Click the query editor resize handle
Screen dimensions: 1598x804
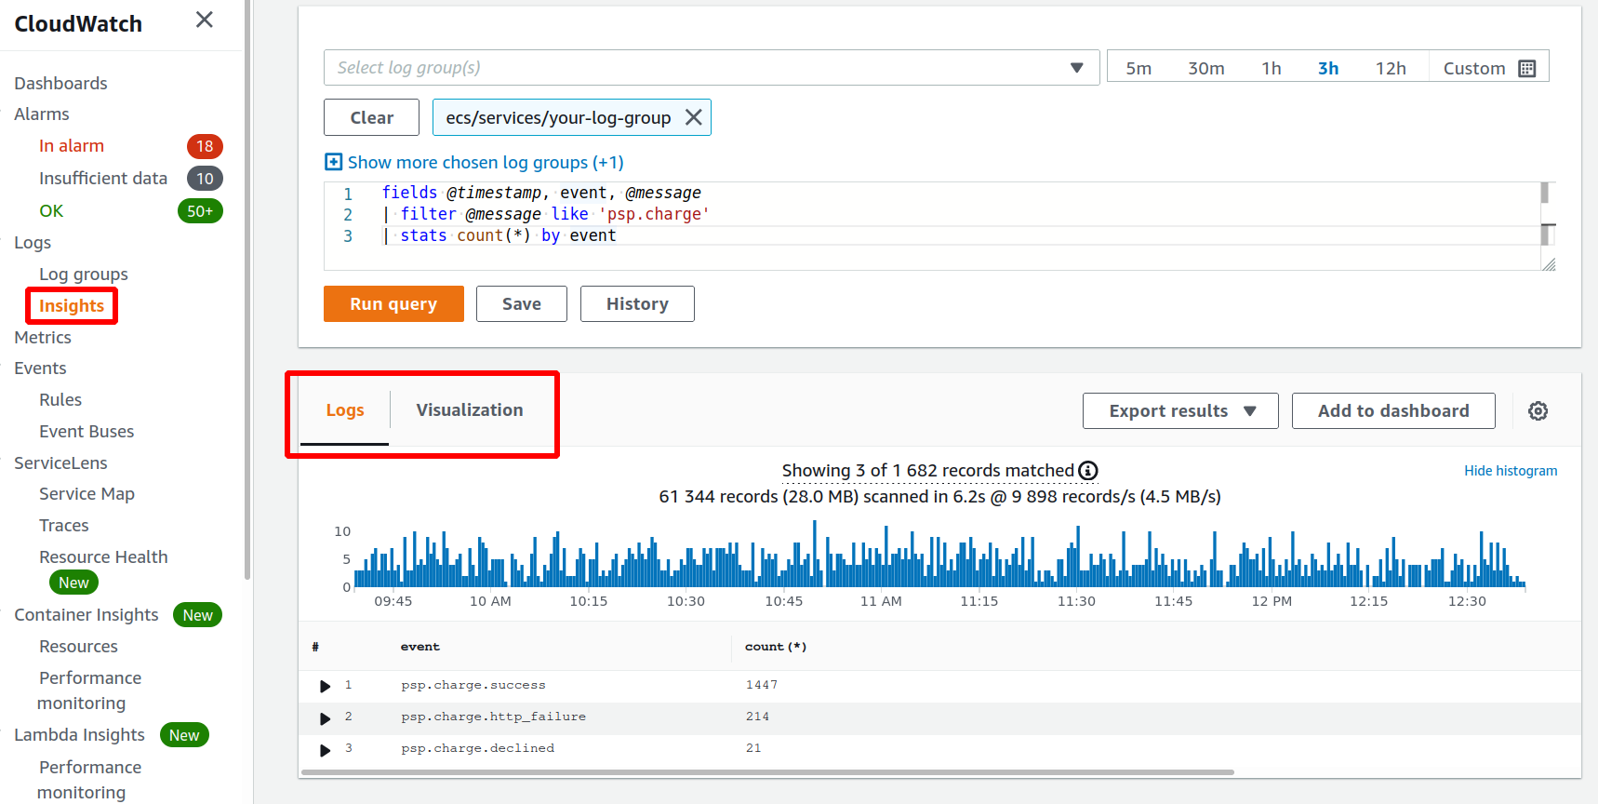[1549, 264]
